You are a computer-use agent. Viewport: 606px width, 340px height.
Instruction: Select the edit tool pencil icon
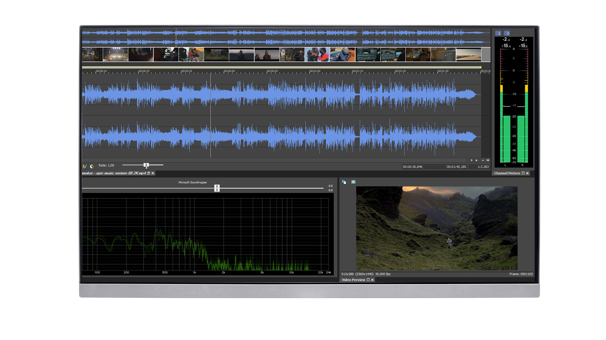click(x=85, y=166)
